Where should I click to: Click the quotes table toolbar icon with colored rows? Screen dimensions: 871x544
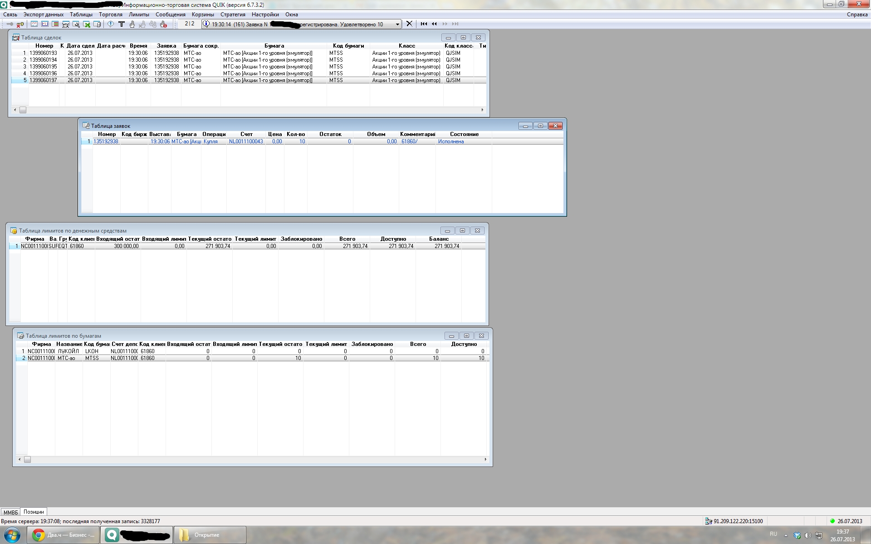click(55, 24)
